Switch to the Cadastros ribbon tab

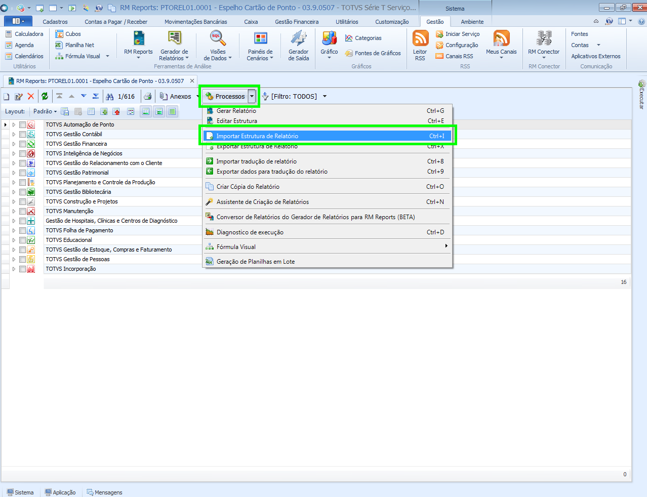[x=55, y=22]
